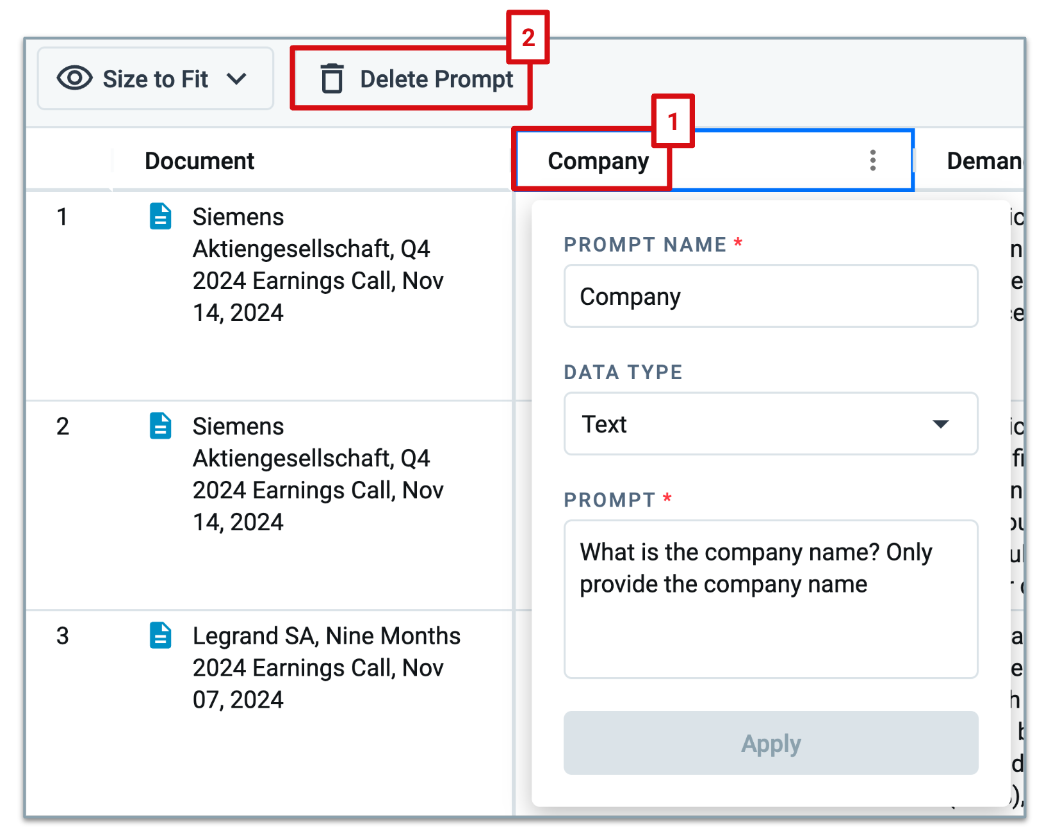Click the eye icon beside Size to Fit

pyautogui.click(x=75, y=78)
